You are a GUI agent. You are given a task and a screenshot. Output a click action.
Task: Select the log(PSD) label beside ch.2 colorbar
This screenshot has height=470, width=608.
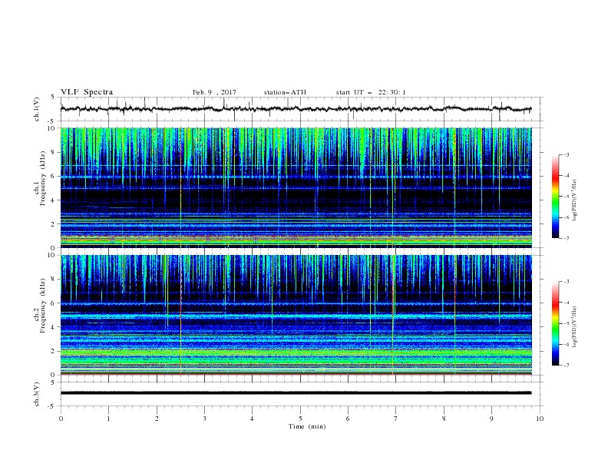[575, 327]
